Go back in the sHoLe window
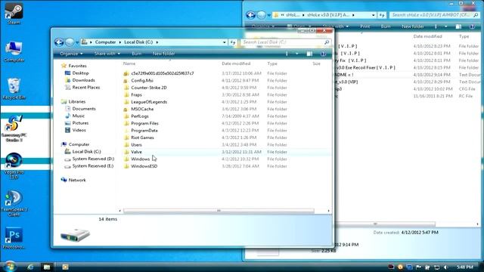Viewport: 484px width, 272px height. [250, 15]
